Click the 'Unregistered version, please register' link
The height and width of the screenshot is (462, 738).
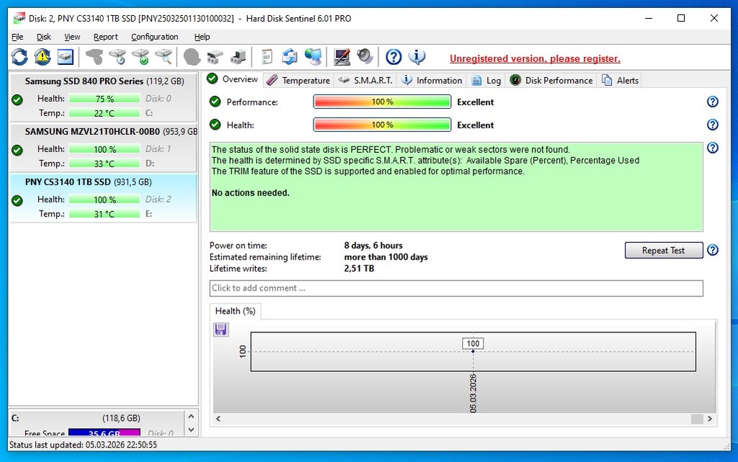pyautogui.click(x=535, y=59)
